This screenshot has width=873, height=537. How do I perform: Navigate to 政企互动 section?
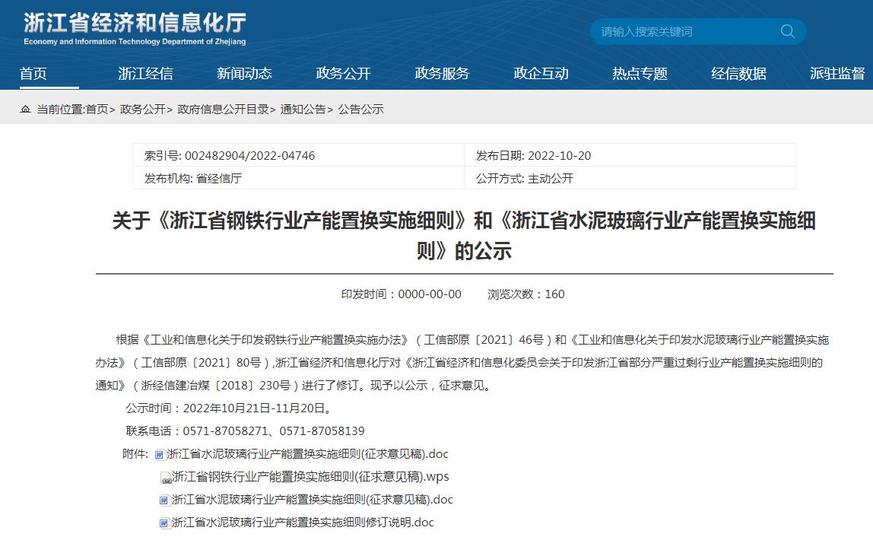coord(541,74)
